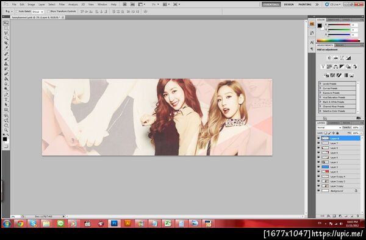Enable the Auto-Select checkbox
366x240 pixels.
point(17,11)
